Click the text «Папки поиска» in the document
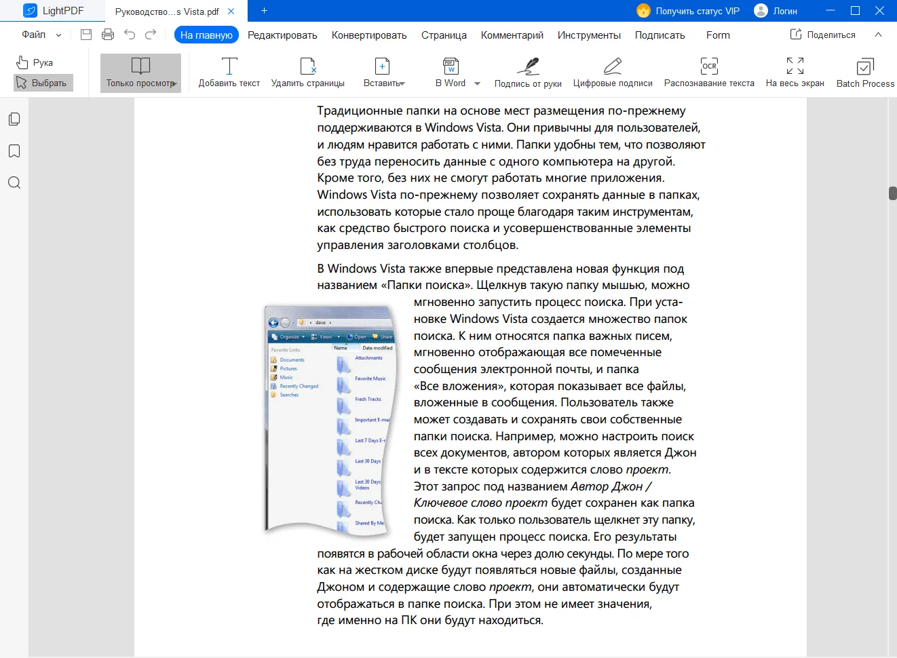The width and height of the screenshot is (897, 658). (x=426, y=285)
